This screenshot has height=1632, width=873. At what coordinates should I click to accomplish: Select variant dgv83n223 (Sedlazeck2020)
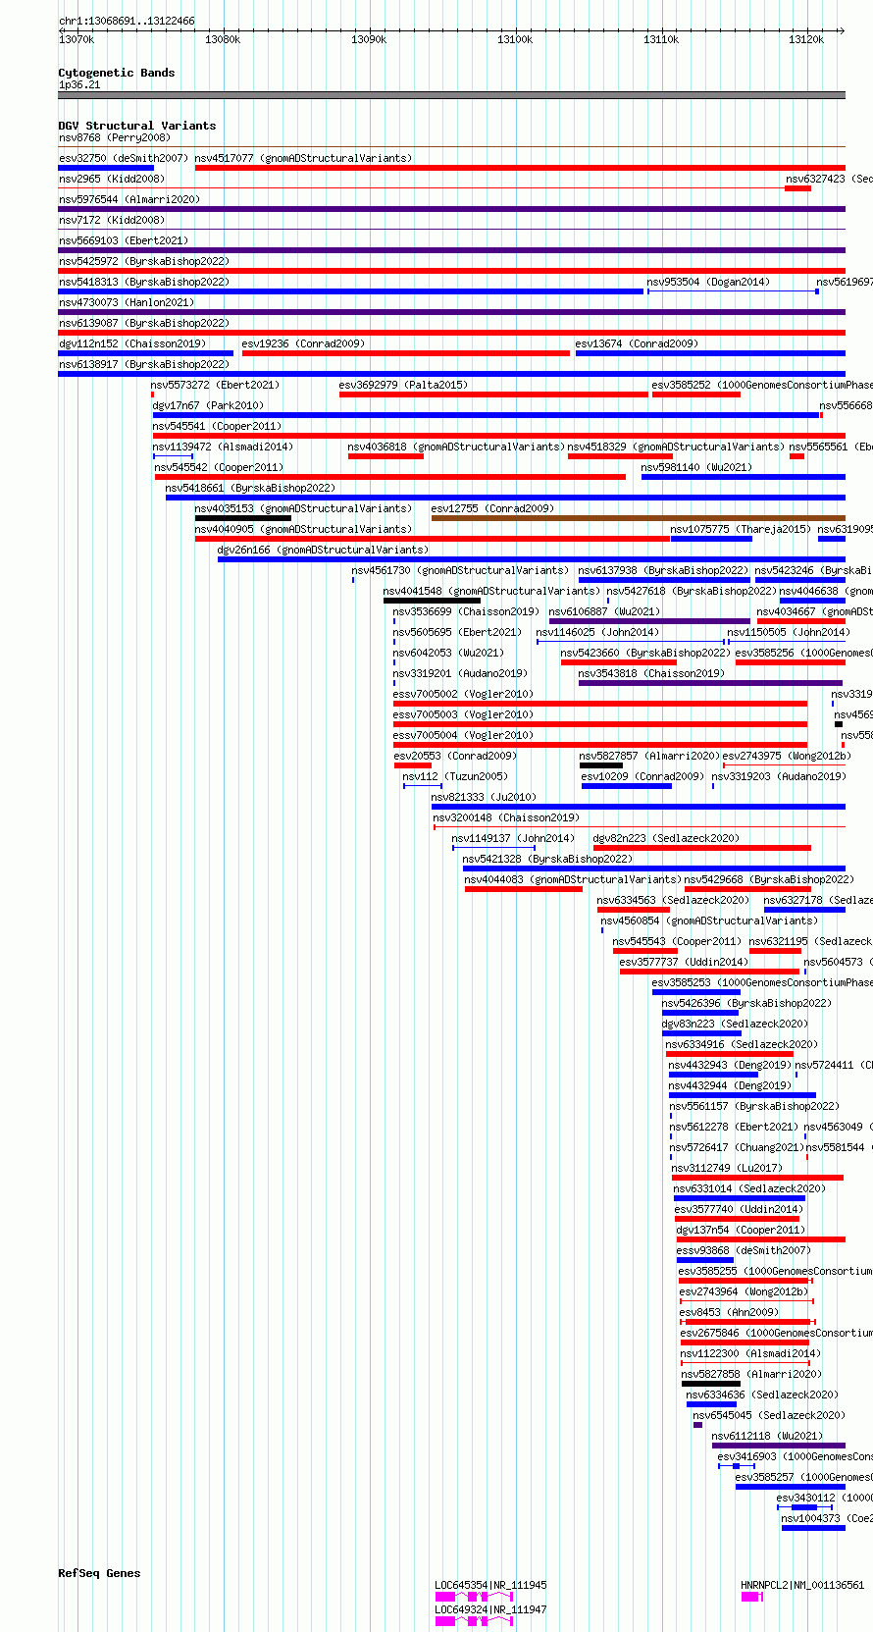coord(735,1024)
